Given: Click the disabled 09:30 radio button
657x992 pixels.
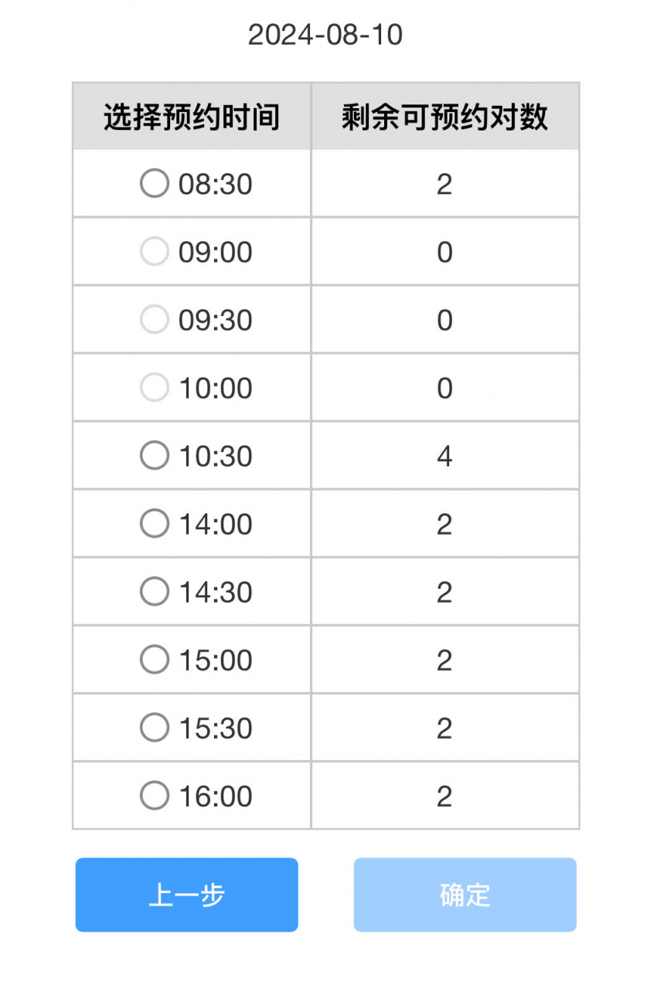Looking at the screenshot, I should (155, 320).
